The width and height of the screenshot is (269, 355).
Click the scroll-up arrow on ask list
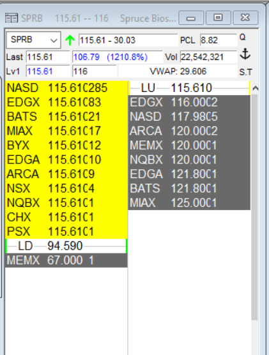[256, 88]
